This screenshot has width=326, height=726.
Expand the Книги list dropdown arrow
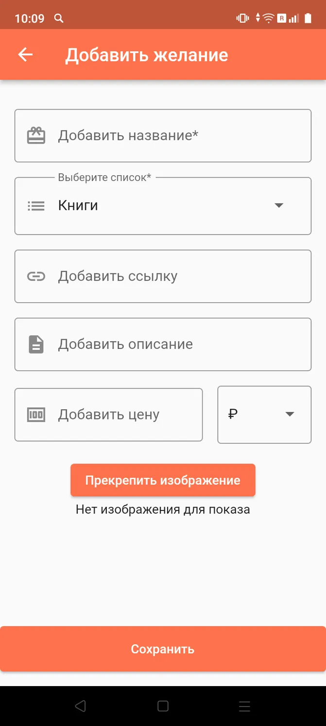click(x=279, y=205)
